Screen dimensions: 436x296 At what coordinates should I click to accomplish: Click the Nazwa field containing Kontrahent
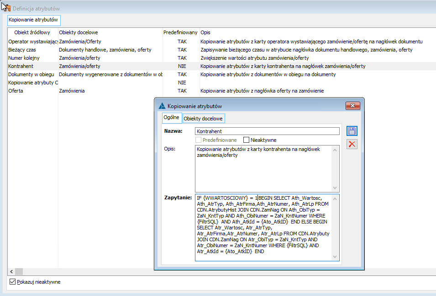click(267, 131)
